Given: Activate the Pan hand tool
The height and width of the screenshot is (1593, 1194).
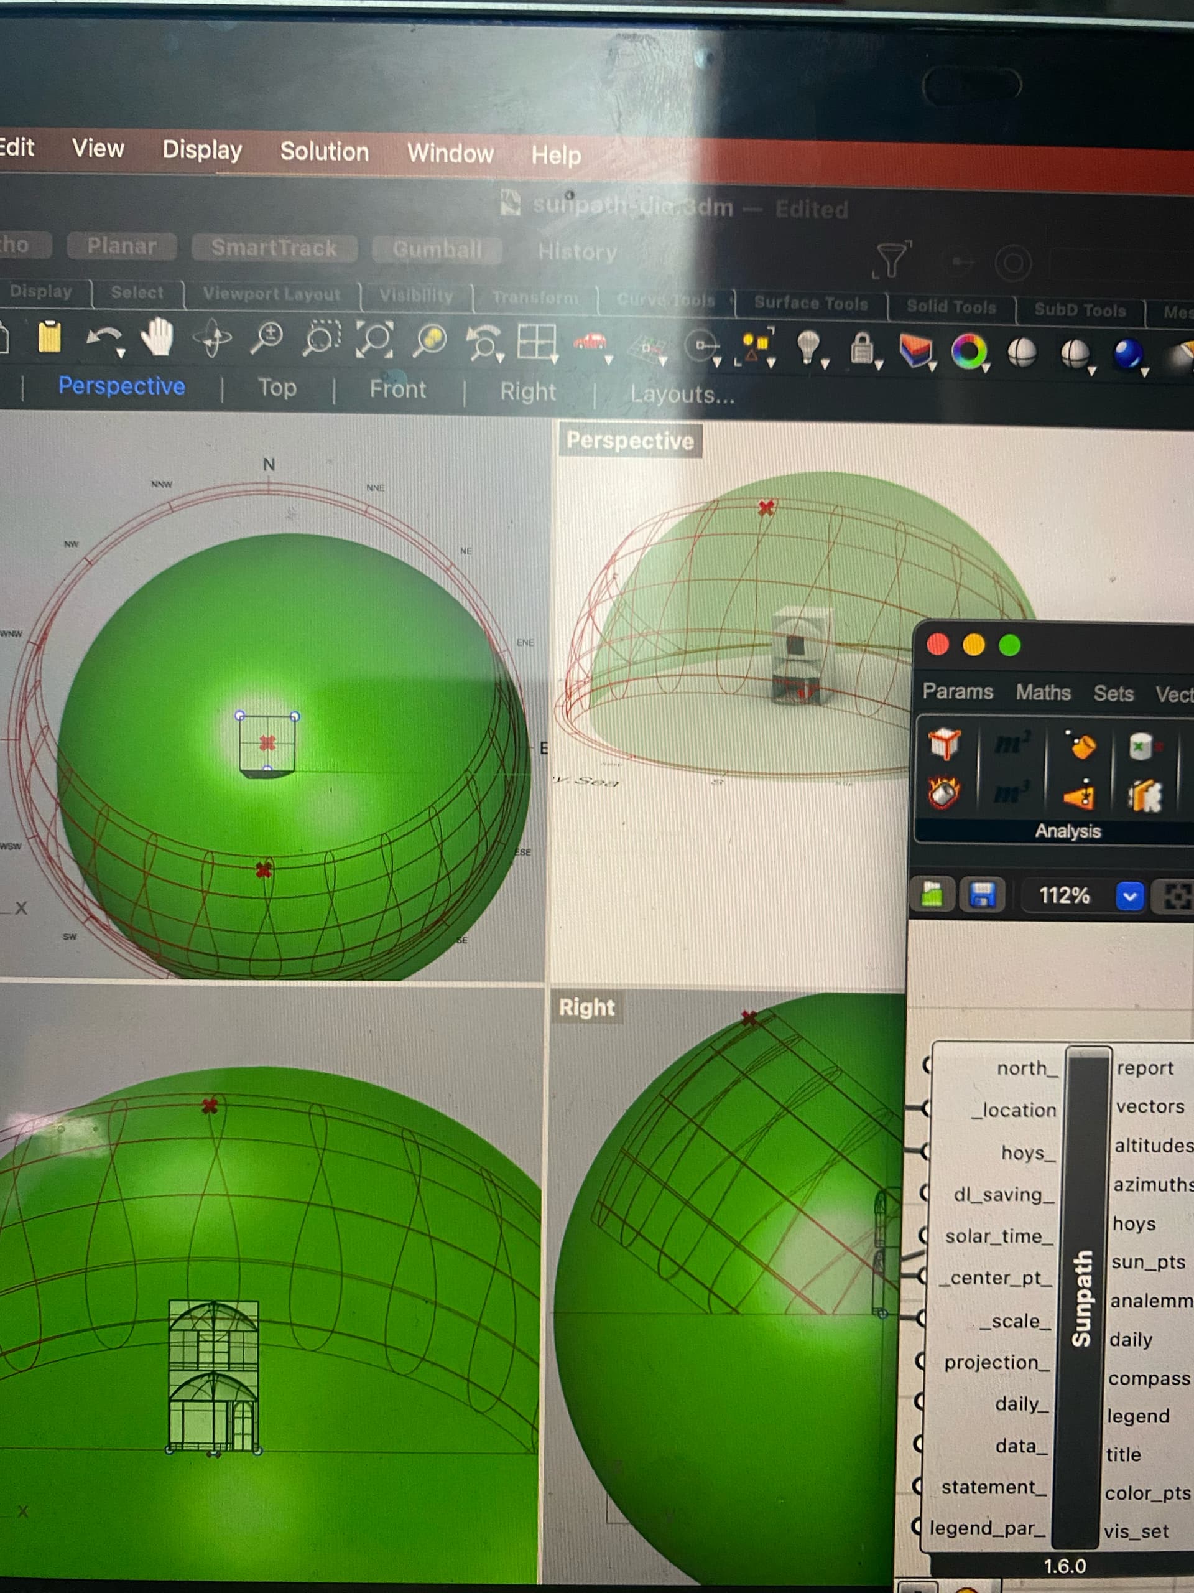Looking at the screenshot, I should 159,339.
